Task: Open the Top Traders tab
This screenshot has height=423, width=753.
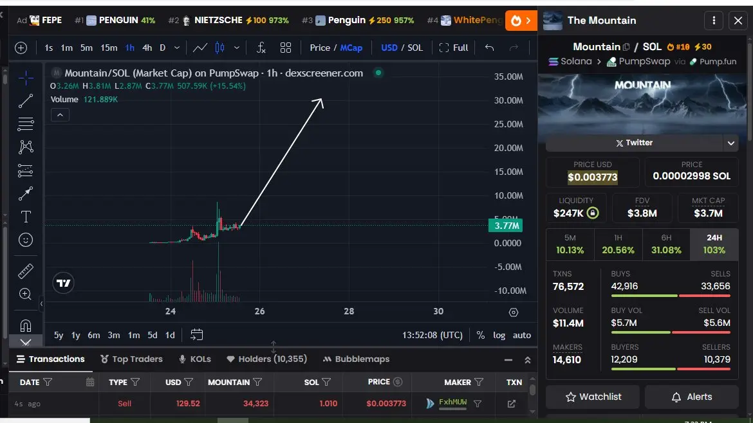Action: (131, 359)
